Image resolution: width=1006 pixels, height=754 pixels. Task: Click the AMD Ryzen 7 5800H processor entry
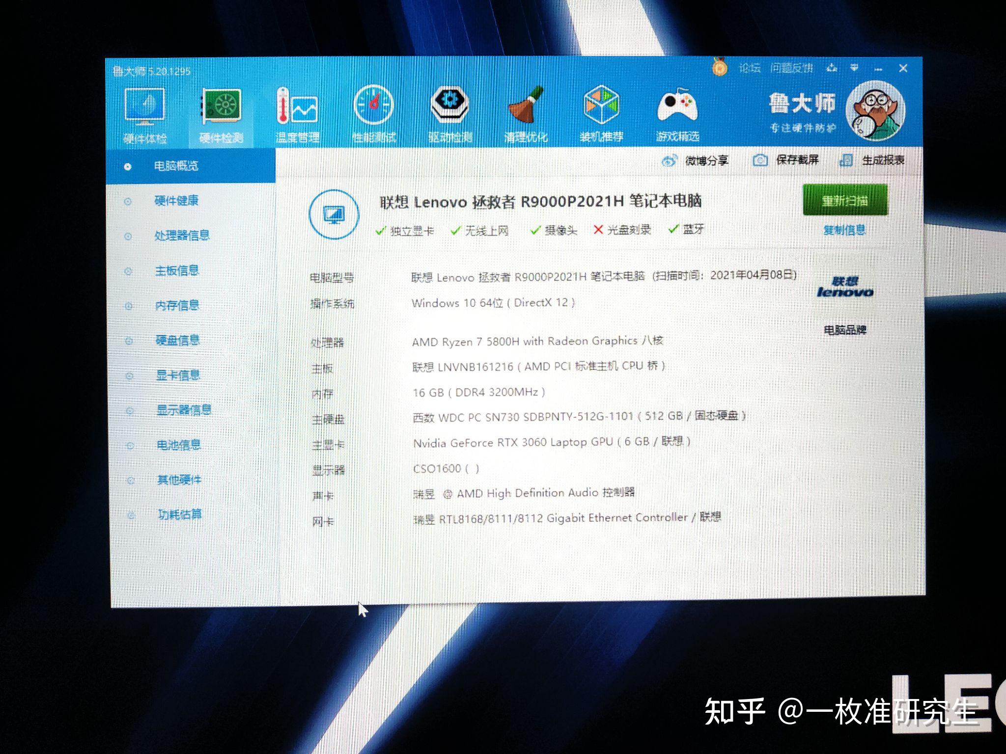538,341
